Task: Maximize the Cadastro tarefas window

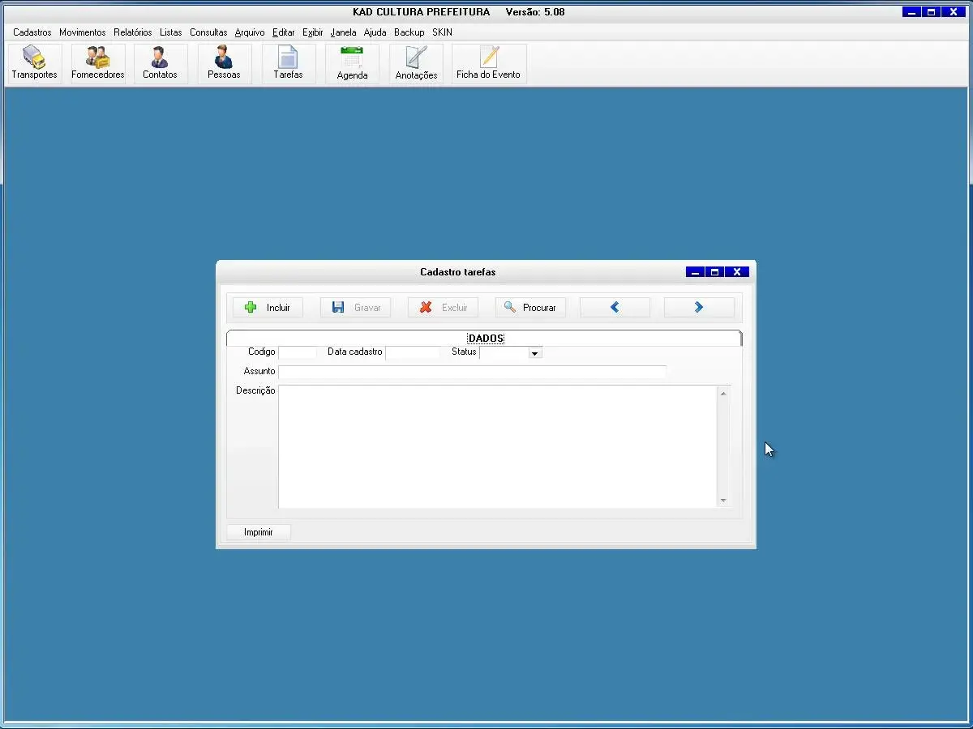Action: coord(714,272)
